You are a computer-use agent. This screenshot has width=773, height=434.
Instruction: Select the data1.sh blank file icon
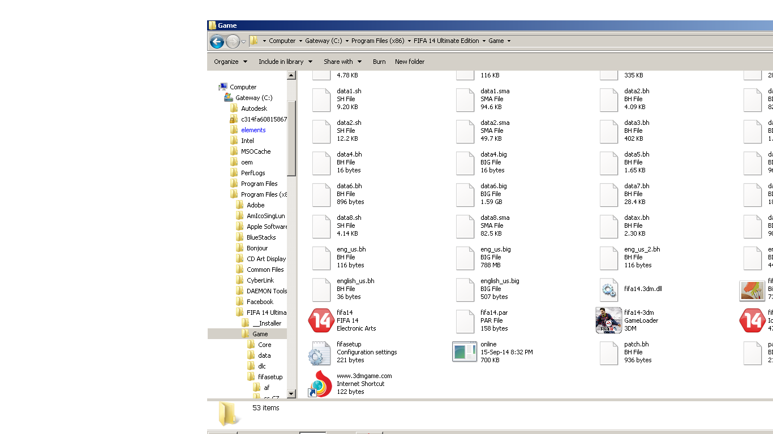point(321,100)
